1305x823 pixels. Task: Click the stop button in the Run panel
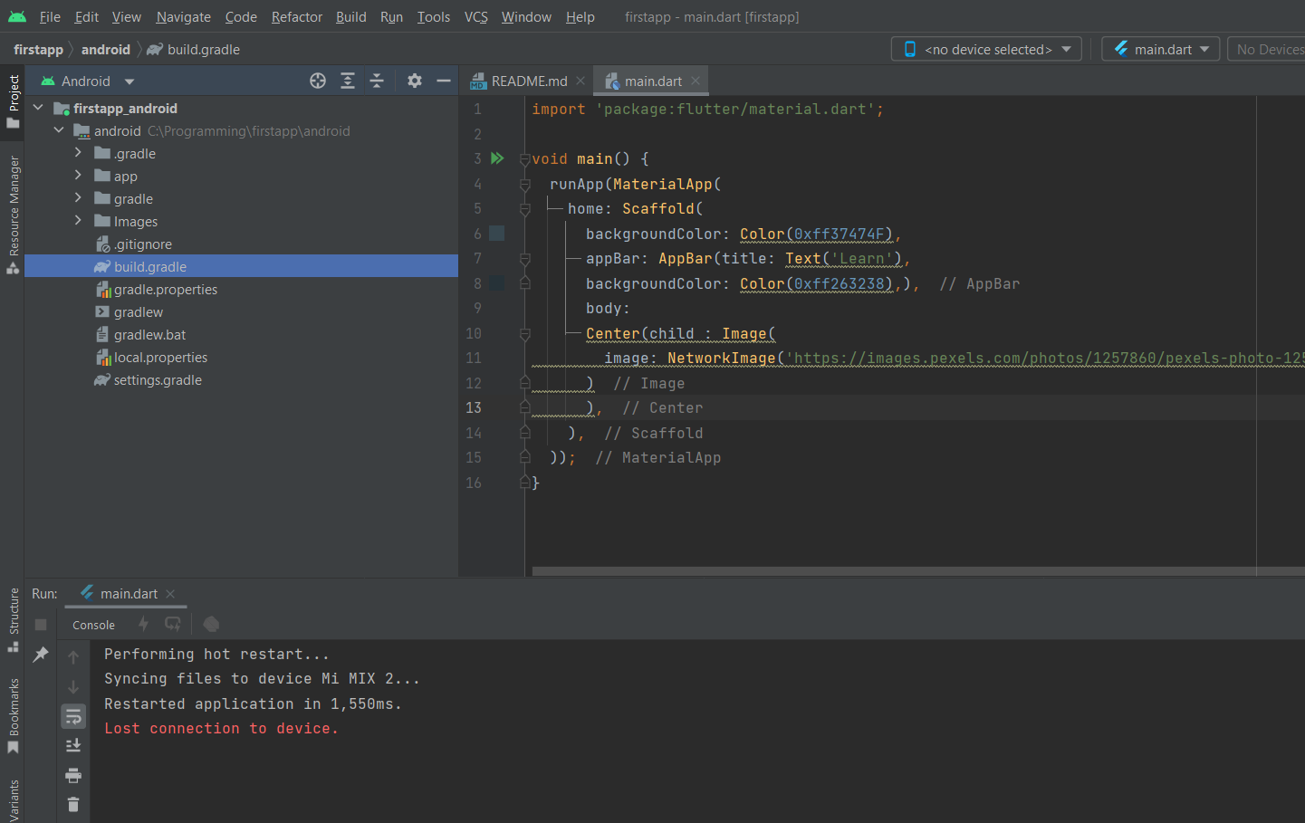point(41,625)
